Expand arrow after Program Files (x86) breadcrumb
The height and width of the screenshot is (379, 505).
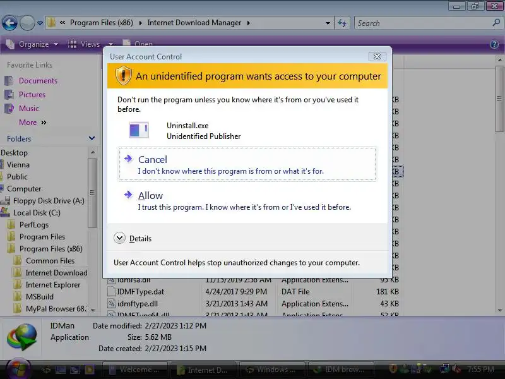[140, 23]
